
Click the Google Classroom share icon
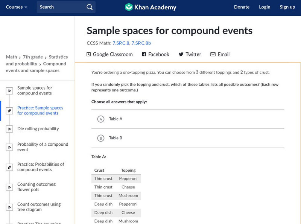(x=89, y=54)
